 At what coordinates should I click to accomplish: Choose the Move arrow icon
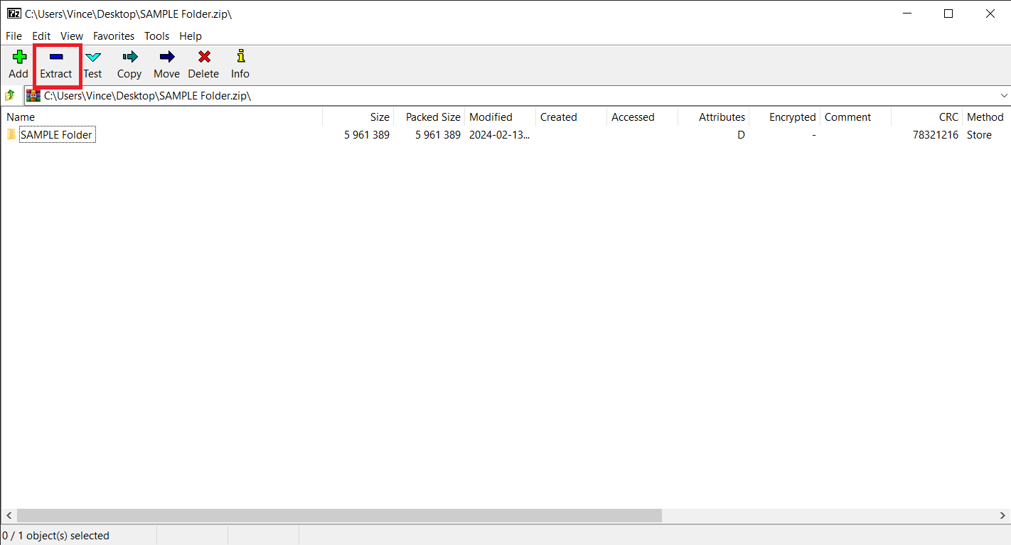[x=166, y=58]
